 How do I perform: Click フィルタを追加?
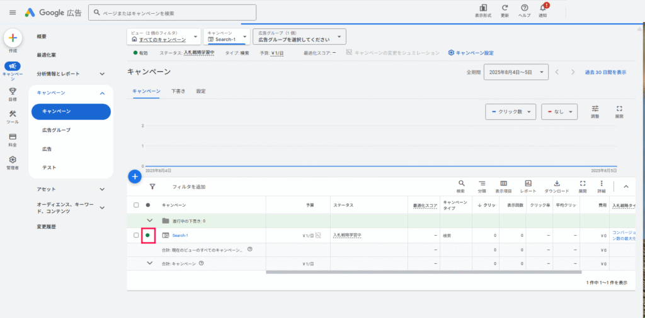[189, 187]
